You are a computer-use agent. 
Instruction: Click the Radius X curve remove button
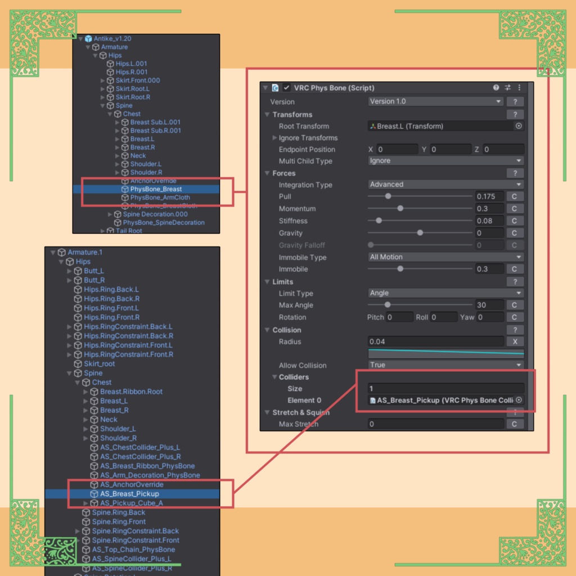point(515,341)
